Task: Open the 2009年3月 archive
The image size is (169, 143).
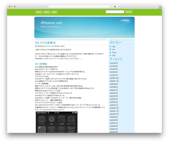Action: click(x=114, y=99)
